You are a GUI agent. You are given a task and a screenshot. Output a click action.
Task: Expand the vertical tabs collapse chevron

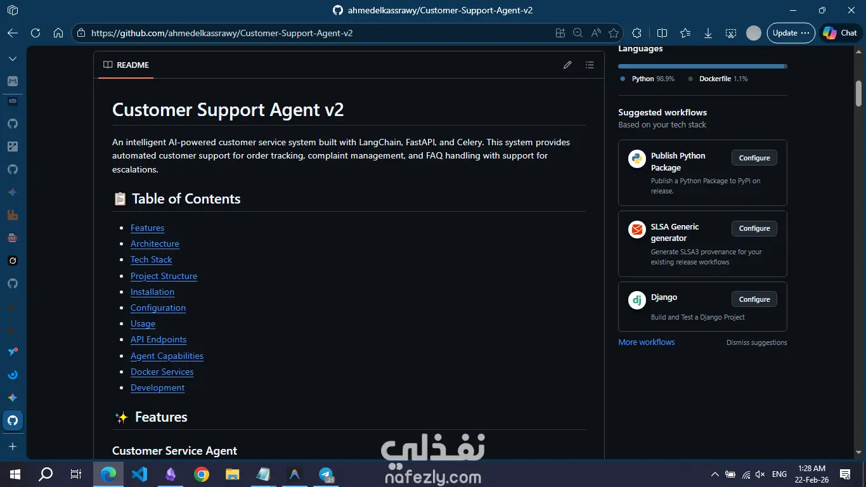click(13, 58)
